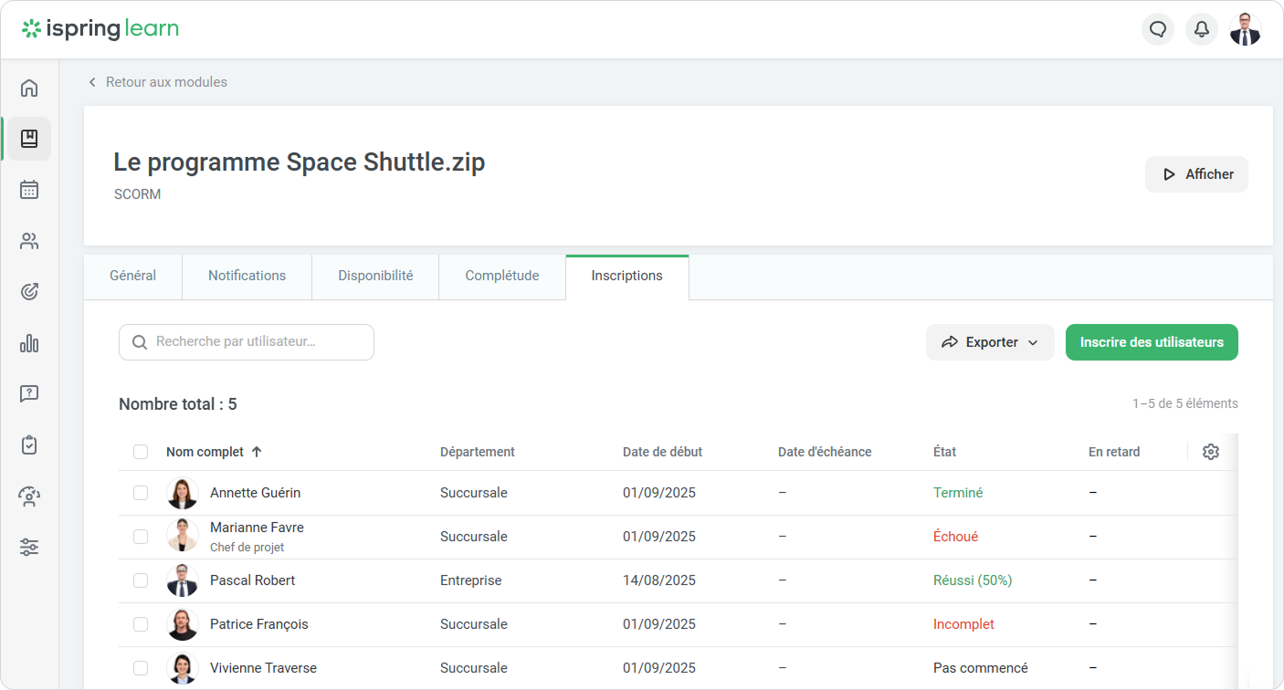Select the checkbox for Annette Guérin
Screen dimensions: 1284x690
point(141,493)
